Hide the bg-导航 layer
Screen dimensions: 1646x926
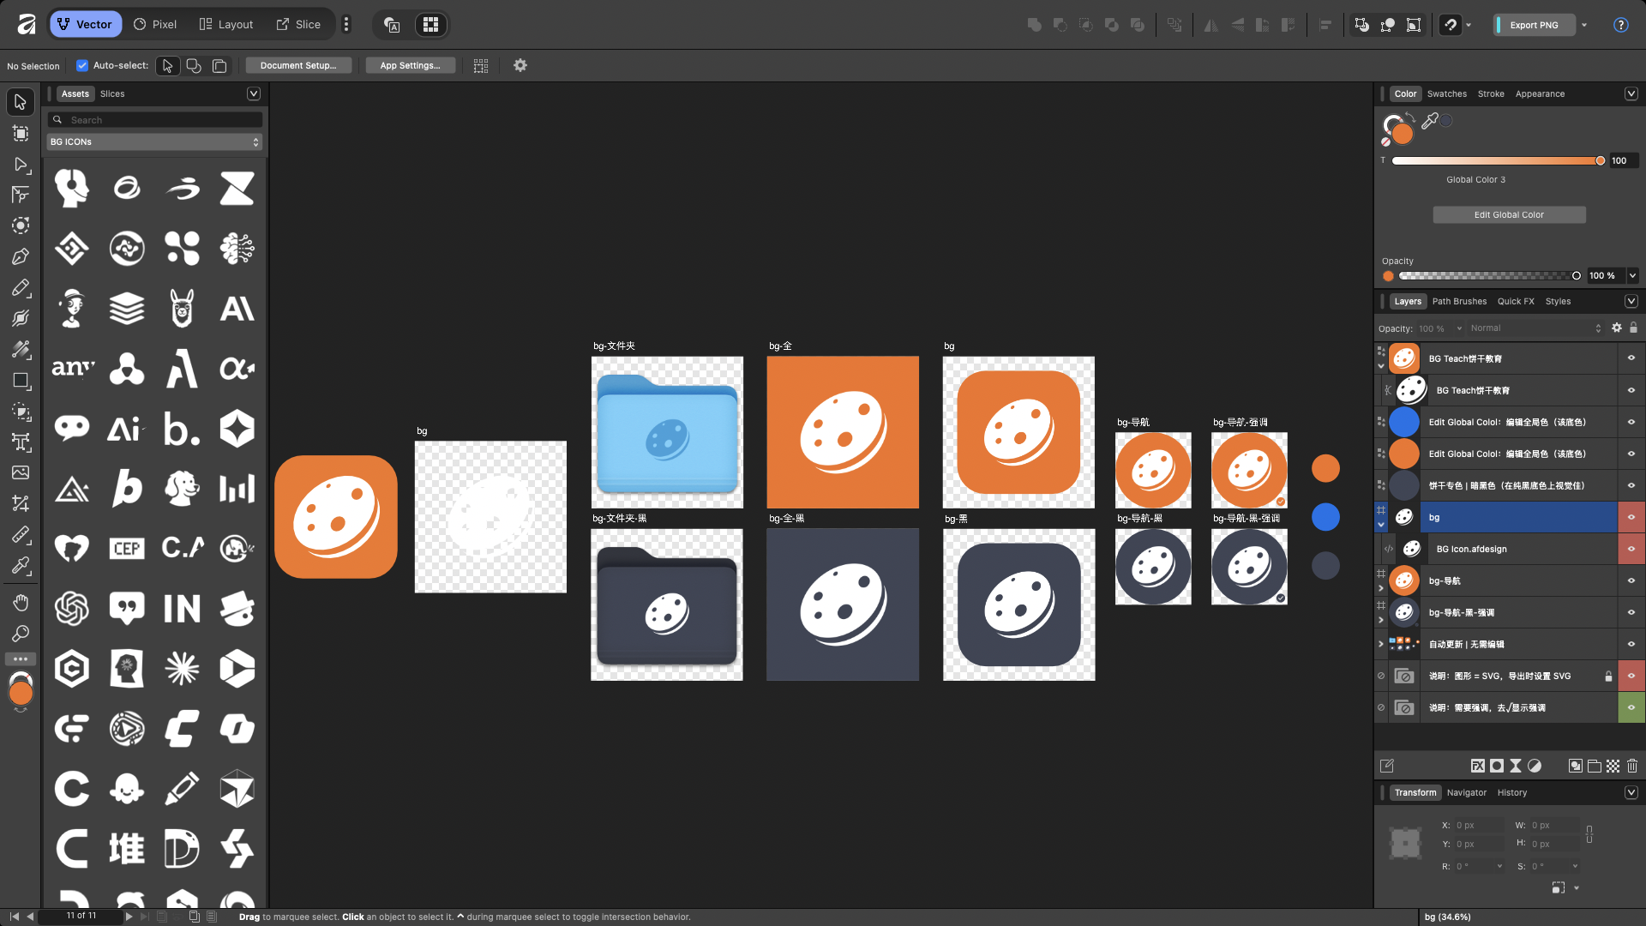coord(1631,580)
